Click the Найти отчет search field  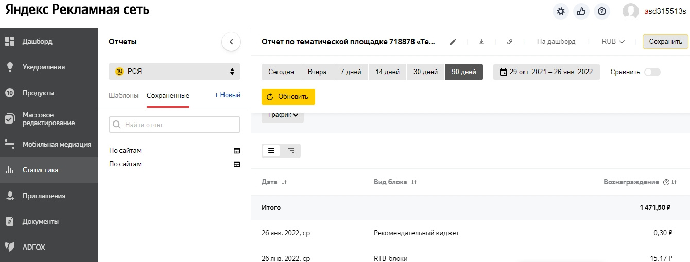pos(175,125)
